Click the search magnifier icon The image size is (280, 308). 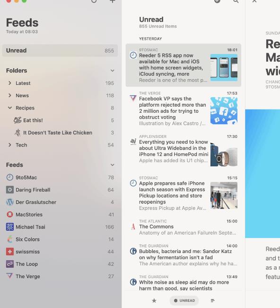[236, 1]
